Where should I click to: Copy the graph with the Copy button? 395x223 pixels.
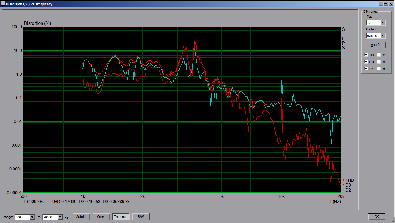[101, 217]
